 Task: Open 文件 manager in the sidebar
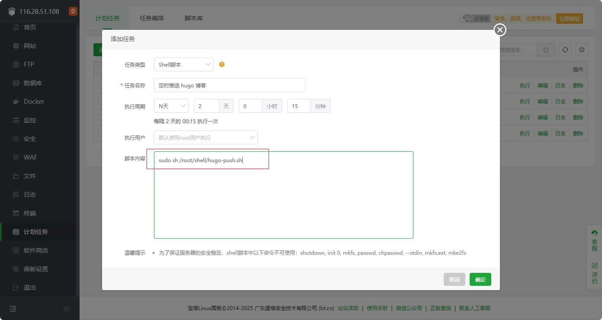point(29,176)
